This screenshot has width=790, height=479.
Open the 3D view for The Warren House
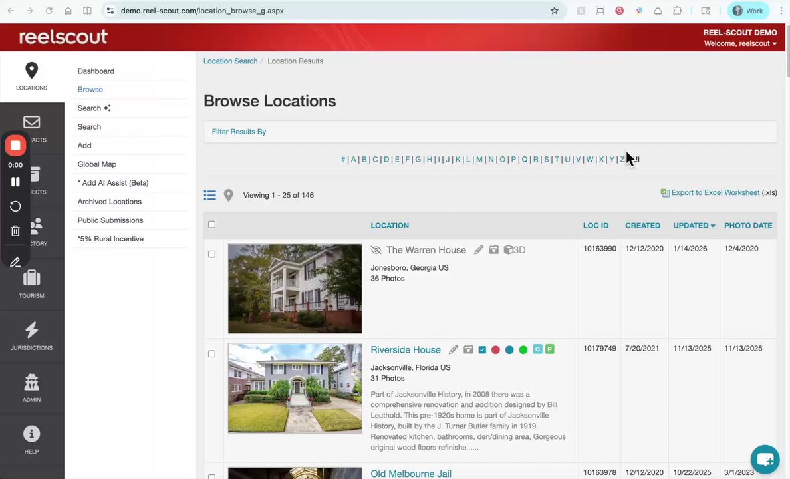pos(515,250)
